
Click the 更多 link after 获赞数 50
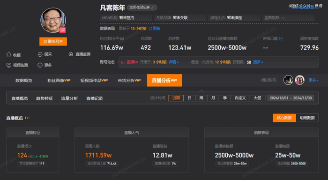click(x=258, y=62)
